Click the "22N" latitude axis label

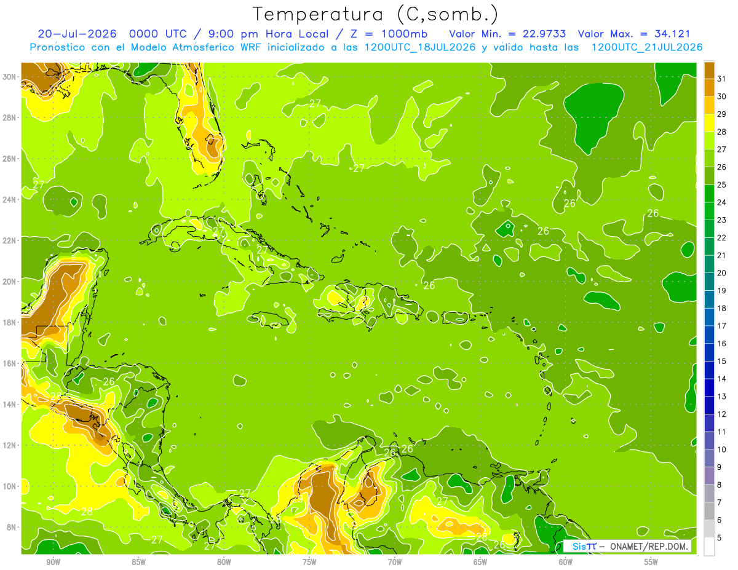coord(9,240)
